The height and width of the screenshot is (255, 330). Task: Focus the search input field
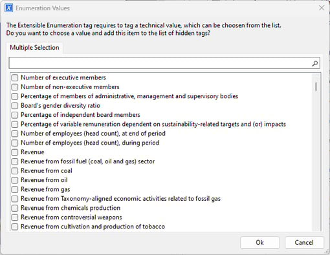coord(160,63)
